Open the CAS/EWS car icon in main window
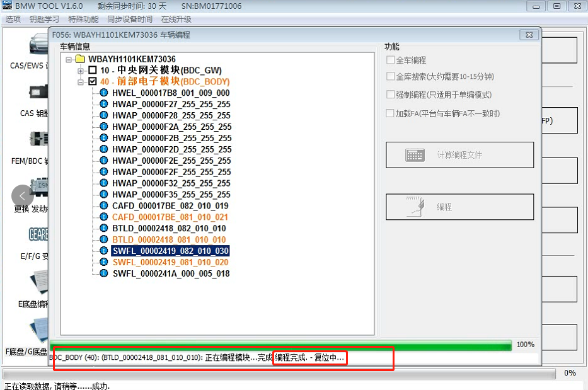Image resolution: width=588 pixels, height=390 pixels. (39, 44)
